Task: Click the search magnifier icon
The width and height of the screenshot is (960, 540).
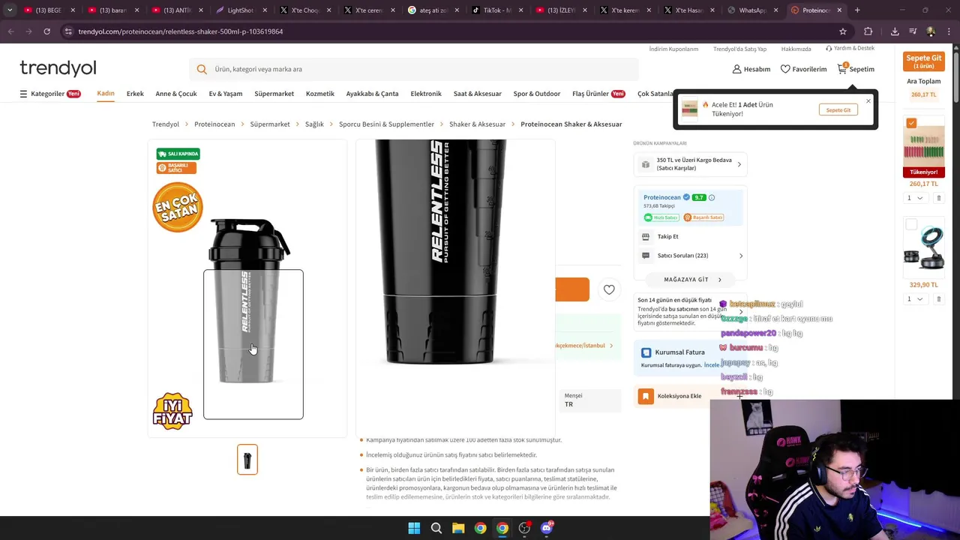Action: [202, 69]
